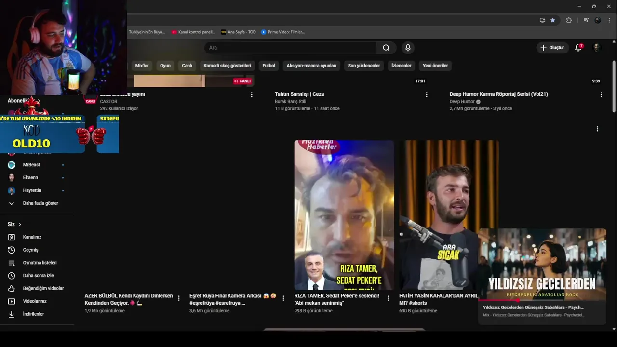Viewport: 617px width, 347px height.
Task: Click Elraenn subscription name
Action: coord(30,177)
